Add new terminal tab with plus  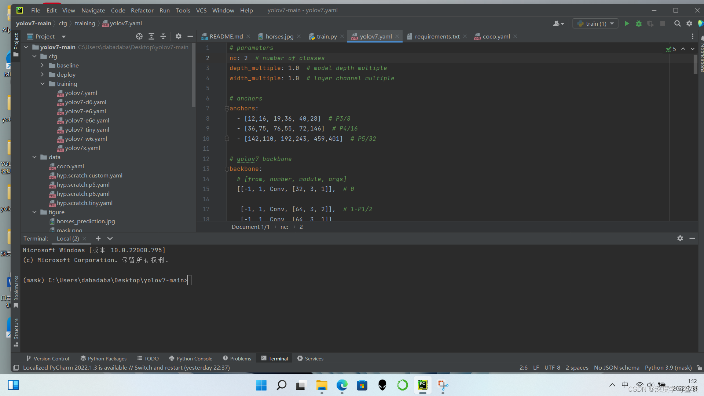point(98,238)
